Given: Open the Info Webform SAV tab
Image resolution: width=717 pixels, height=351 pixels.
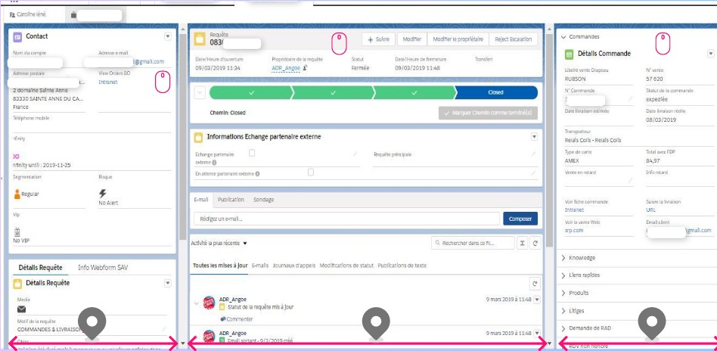Looking at the screenshot, I should click(x=103, y=268).
